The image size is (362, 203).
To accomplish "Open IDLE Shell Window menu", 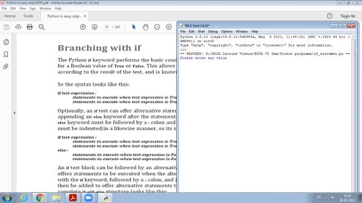I will pyautogui.click(x=242, y=32).
